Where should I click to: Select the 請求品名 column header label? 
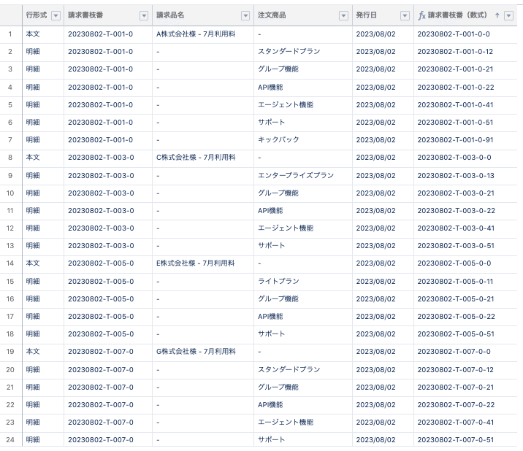click(x=170, y=15)
